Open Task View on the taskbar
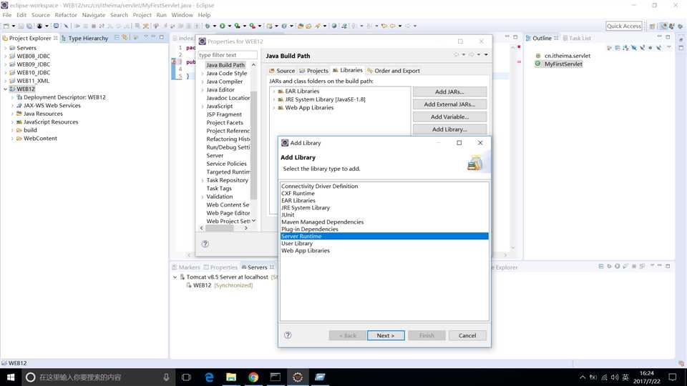 (186, 377)
